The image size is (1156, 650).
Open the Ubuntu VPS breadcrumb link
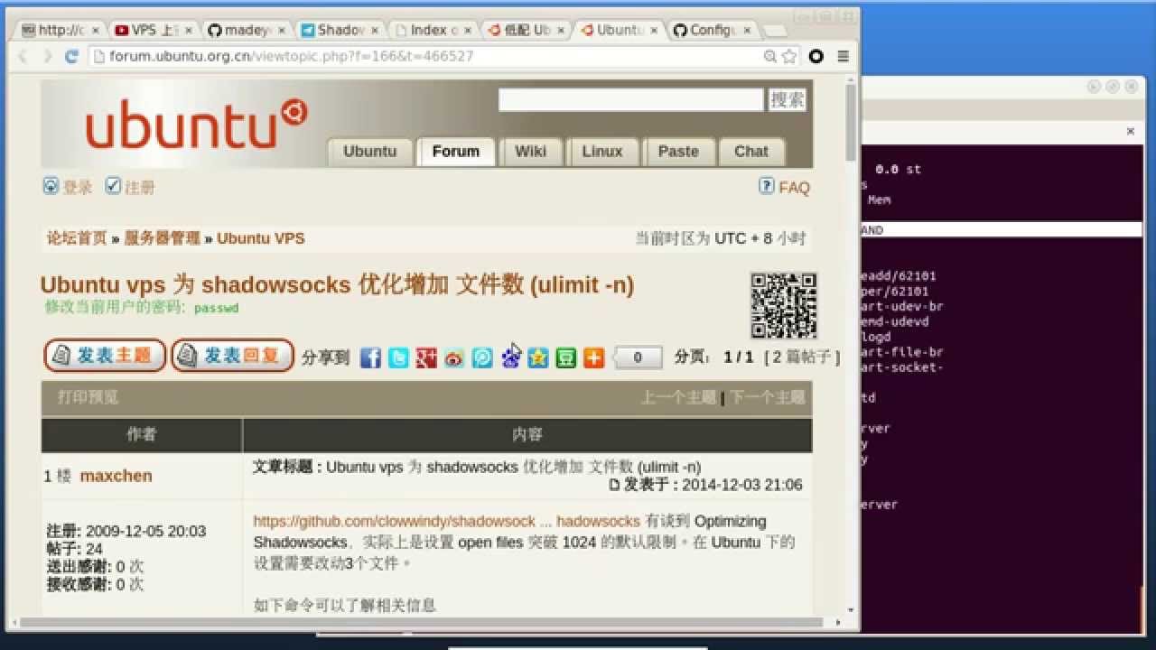pyautogui.click(x=261, y=238)
